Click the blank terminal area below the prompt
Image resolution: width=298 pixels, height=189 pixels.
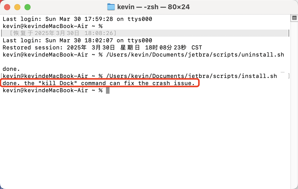click(145, 141)
